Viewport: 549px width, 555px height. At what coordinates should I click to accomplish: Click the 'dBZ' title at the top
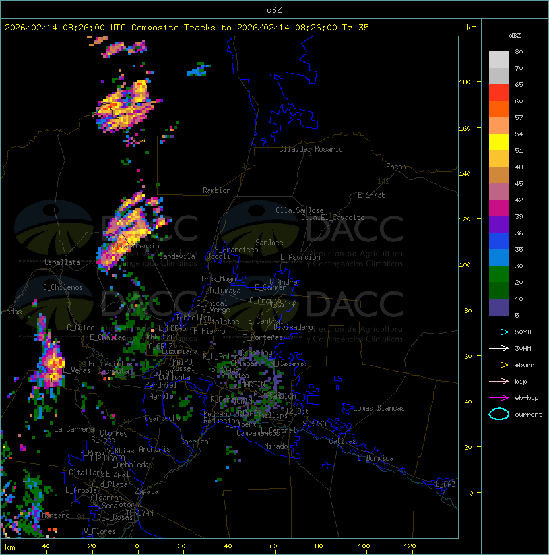point(274,9)
